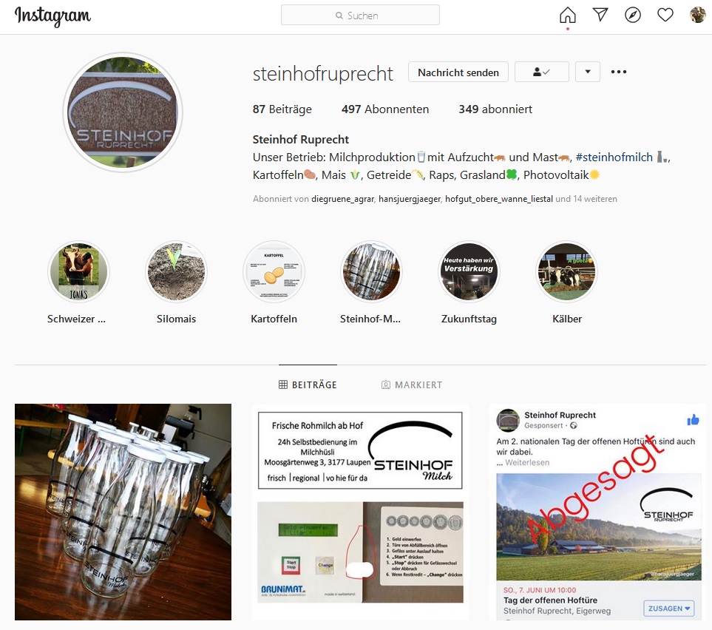The width and height of the screenshot is (712, 630).
Task: Open the glass milk bottles post
Action: [123, 512]
